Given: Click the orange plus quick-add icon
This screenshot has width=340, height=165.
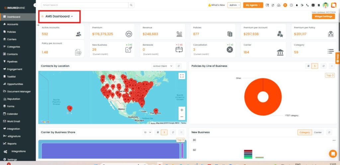Looking at the screenshot, I should 285,5.
